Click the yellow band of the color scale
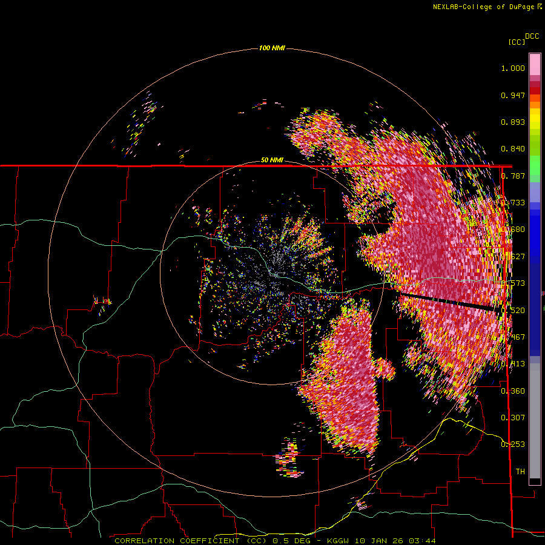 click(x=535, y=119)
